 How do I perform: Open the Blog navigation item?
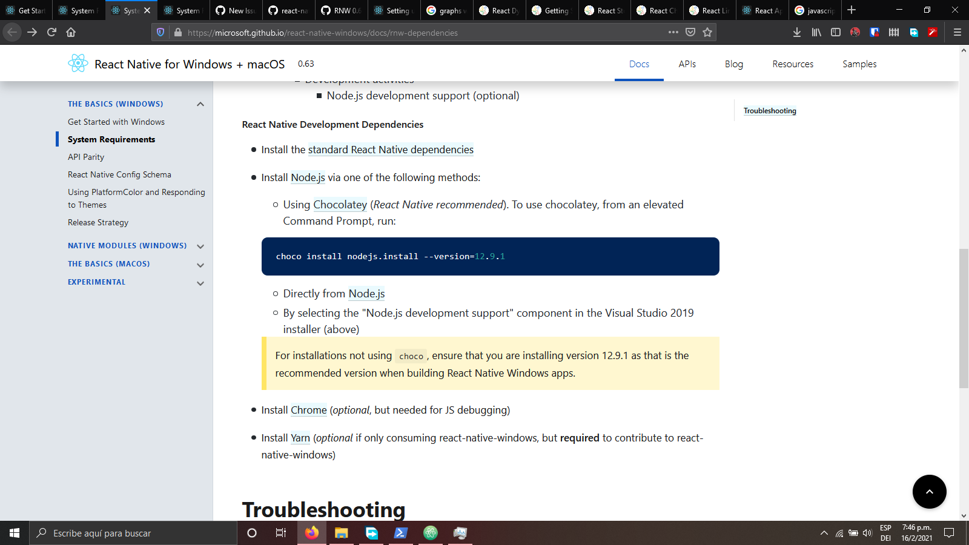[x=734, y=64]
